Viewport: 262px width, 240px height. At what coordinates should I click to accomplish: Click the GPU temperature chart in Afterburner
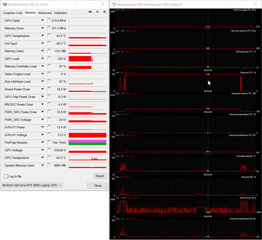point(185,61)
